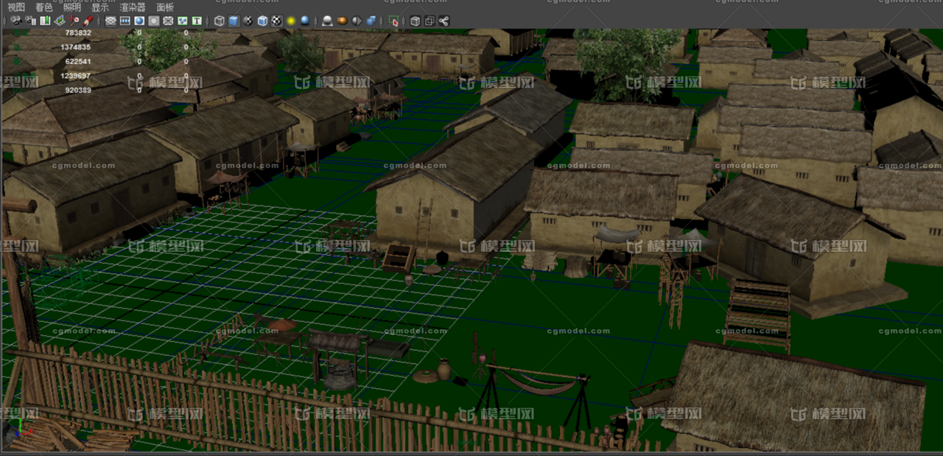Open the camera attributes icon

point(30,21)
